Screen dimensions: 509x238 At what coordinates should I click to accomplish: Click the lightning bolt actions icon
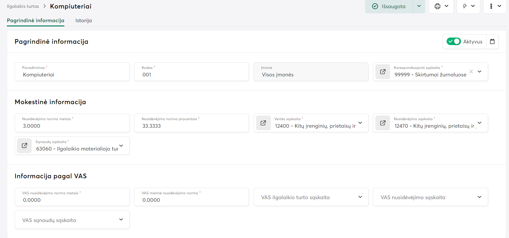465,6
